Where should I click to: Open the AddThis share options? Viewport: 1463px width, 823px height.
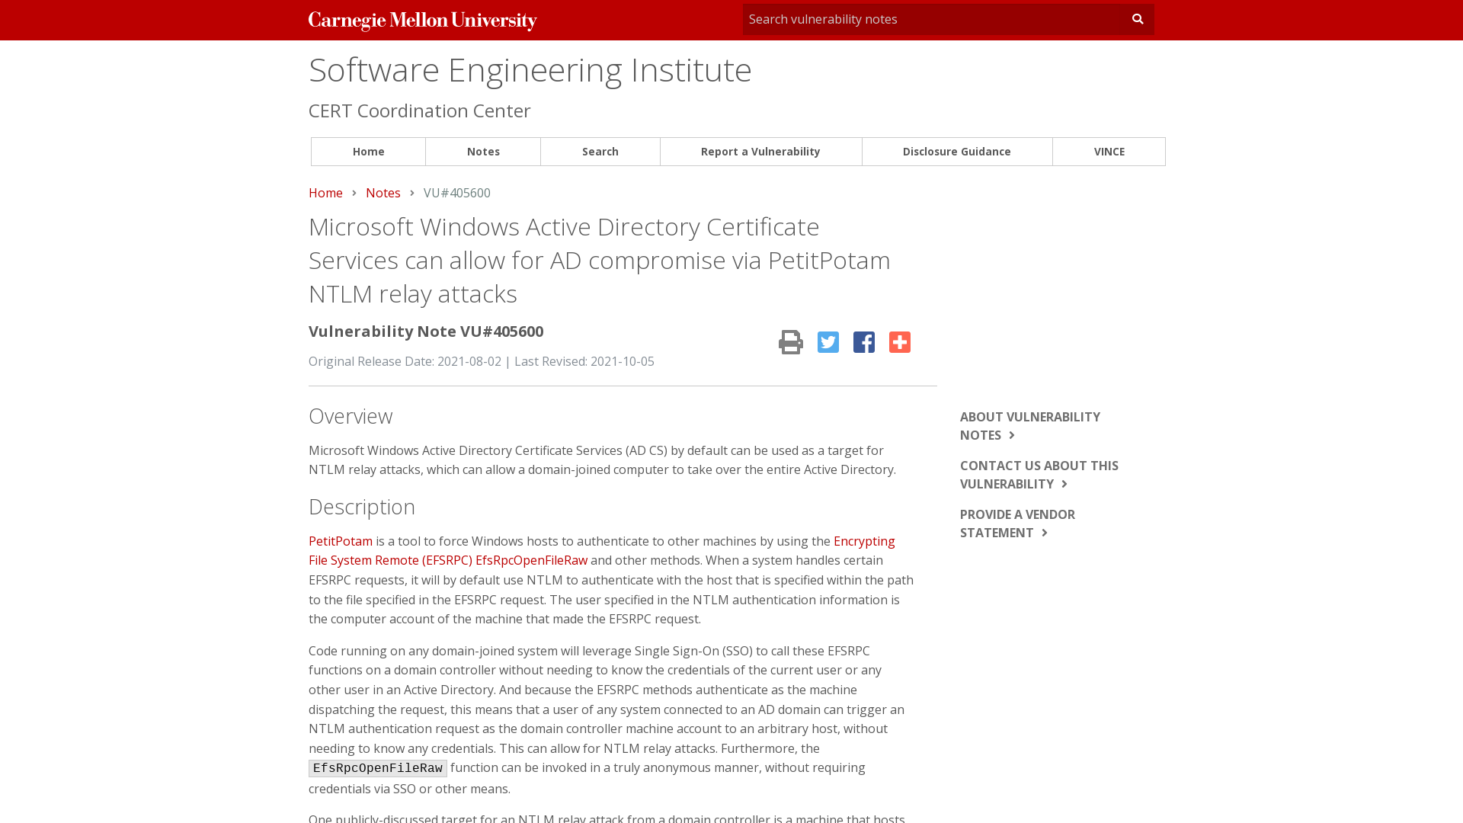click(899, 342)
